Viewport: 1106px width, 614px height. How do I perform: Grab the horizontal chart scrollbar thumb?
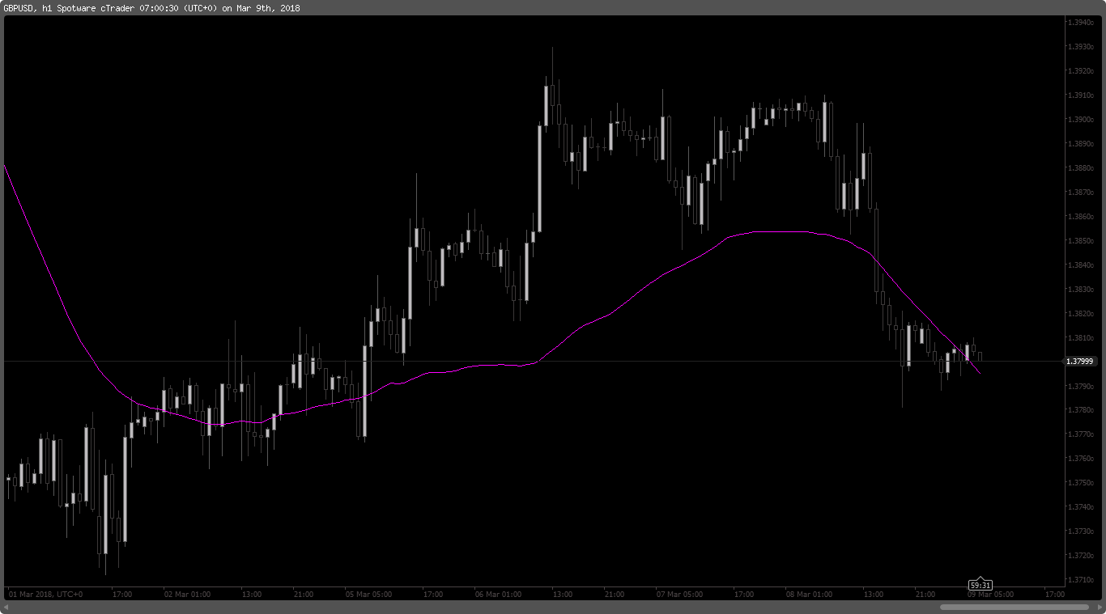(x=1015, y=607)
